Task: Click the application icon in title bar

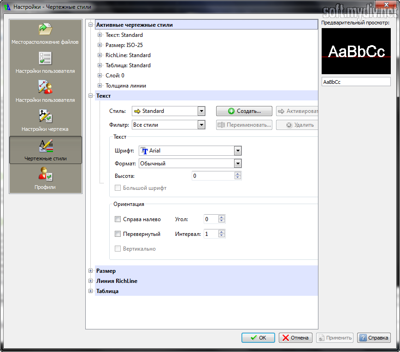Action: pyautogui.click(x=7, y=7)
